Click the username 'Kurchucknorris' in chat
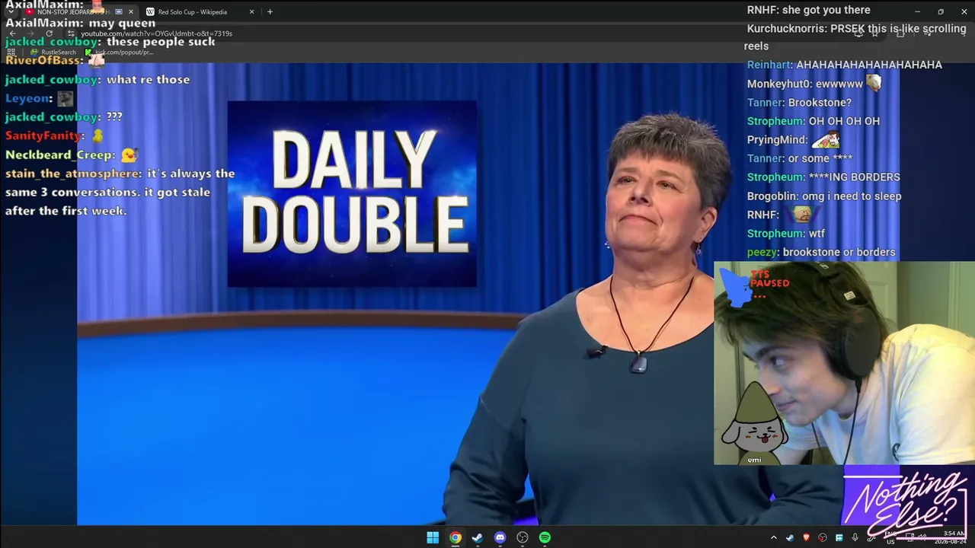975x548 pixels. pyautogui.click(x=785, y=29)
